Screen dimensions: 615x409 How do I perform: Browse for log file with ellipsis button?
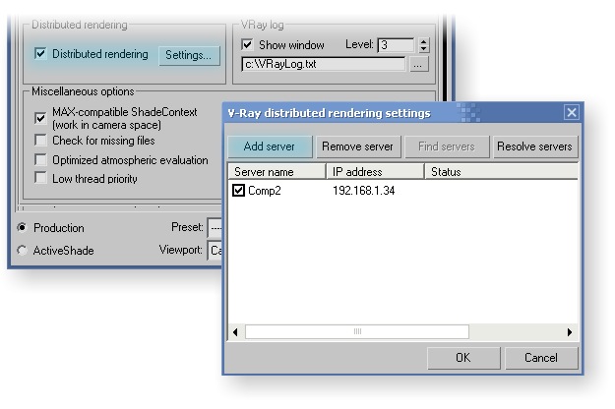coord(419,65)
